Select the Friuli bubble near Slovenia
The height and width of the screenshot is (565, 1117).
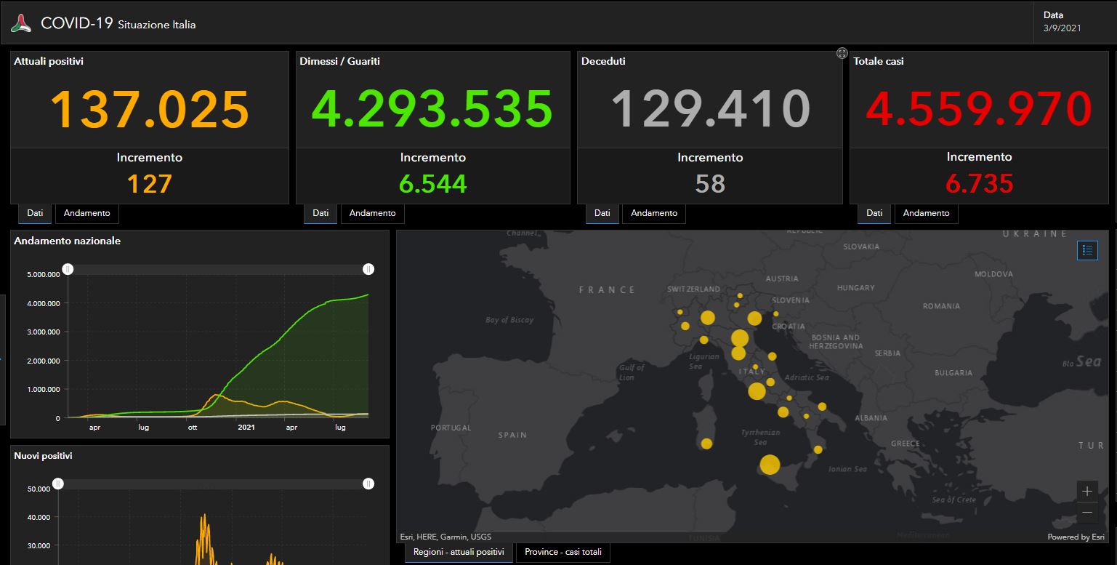(775, 314)
